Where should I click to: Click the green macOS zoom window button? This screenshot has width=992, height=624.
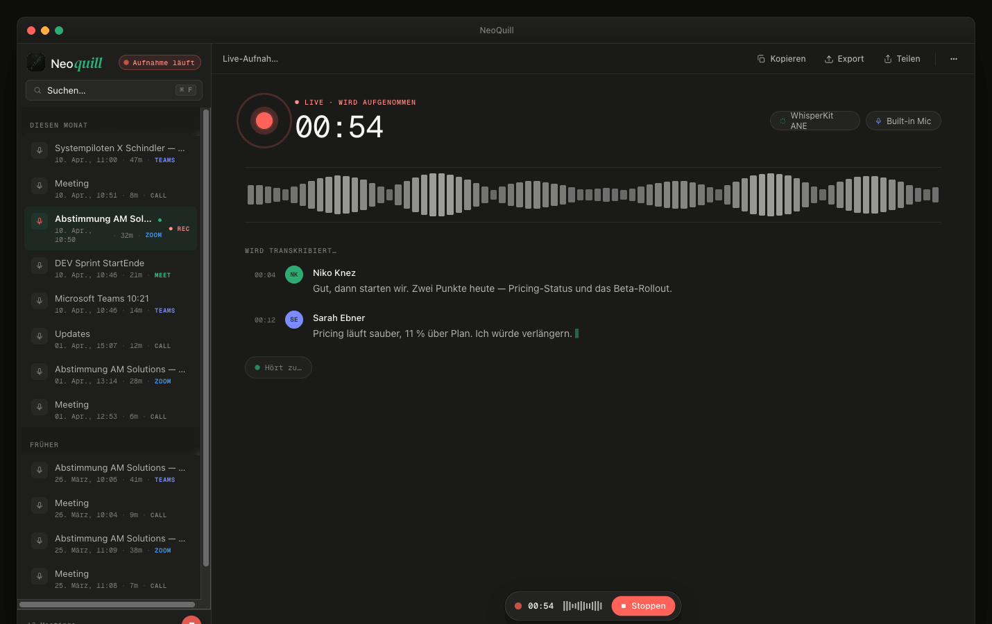pos(59,31)
